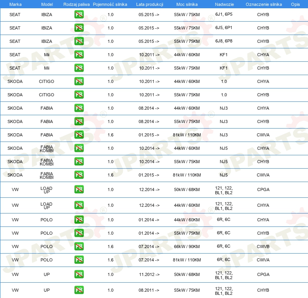Screen dimensions: 308x298
Task: Click the 11.2012 -> production date cell
Action: [x=149, y=274]
